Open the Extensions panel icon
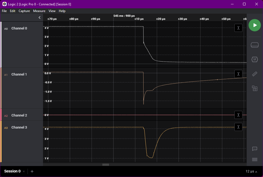263x177 pixels. [x=255, y=88]
